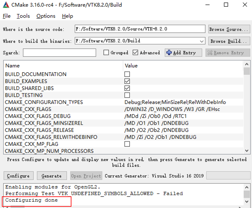Edit the /MDd /Zi /Ob0 /Od /RTC1 value

pos(155,116)
